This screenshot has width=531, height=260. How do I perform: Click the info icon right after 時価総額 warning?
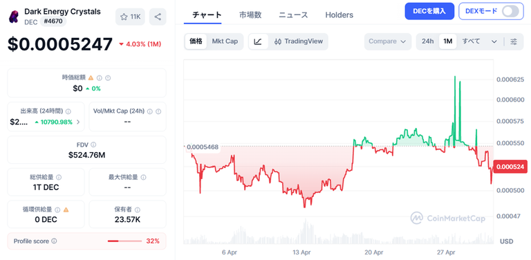click(100, 78)
